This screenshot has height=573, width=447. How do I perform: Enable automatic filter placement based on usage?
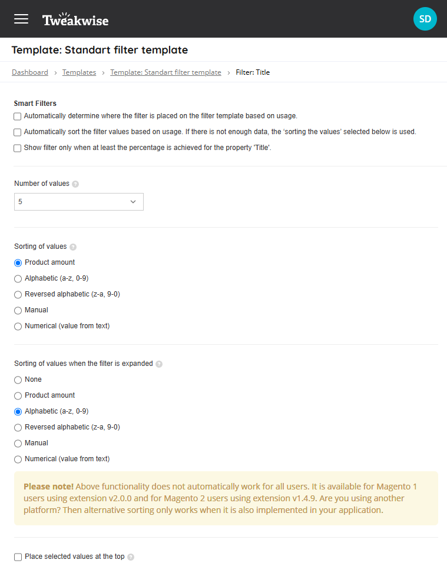point(18,116)
